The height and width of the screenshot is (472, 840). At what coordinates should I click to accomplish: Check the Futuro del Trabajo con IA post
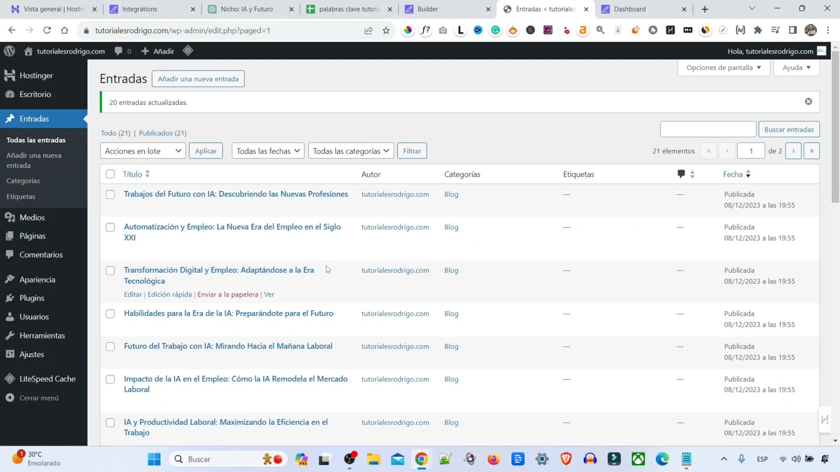[110, 346]
